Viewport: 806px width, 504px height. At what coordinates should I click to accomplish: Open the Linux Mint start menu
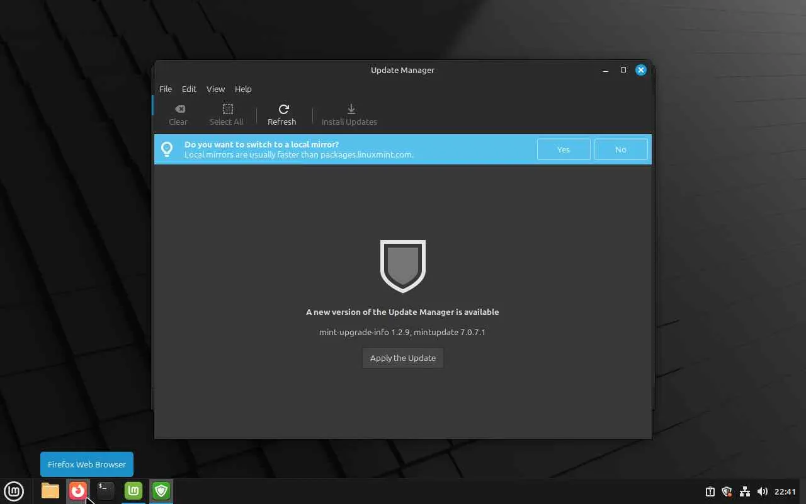point(14,491)
